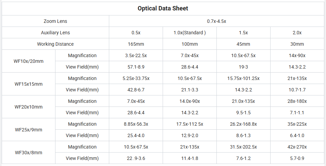Click the 3.5x-22.5x magnification value

136,55
